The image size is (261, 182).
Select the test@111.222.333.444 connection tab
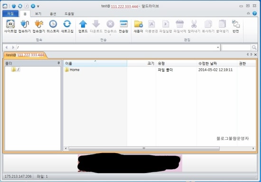25,55
